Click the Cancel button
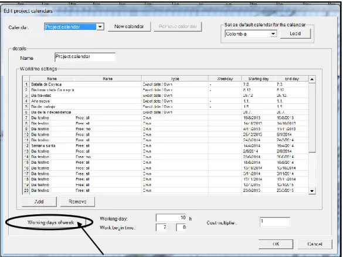343x257 pixels. 315,244
